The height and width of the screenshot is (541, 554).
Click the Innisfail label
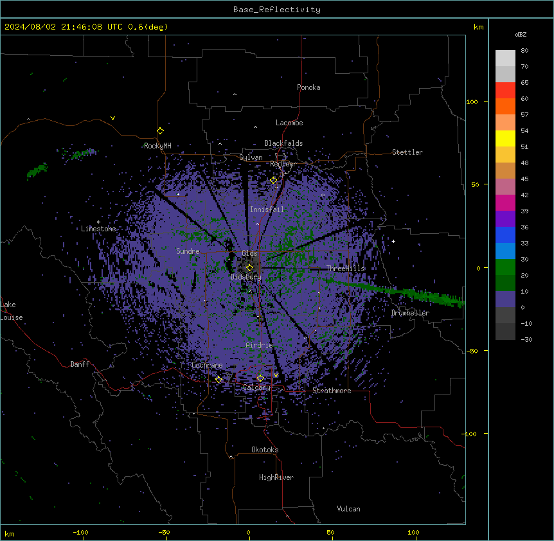tap(267, 209)
